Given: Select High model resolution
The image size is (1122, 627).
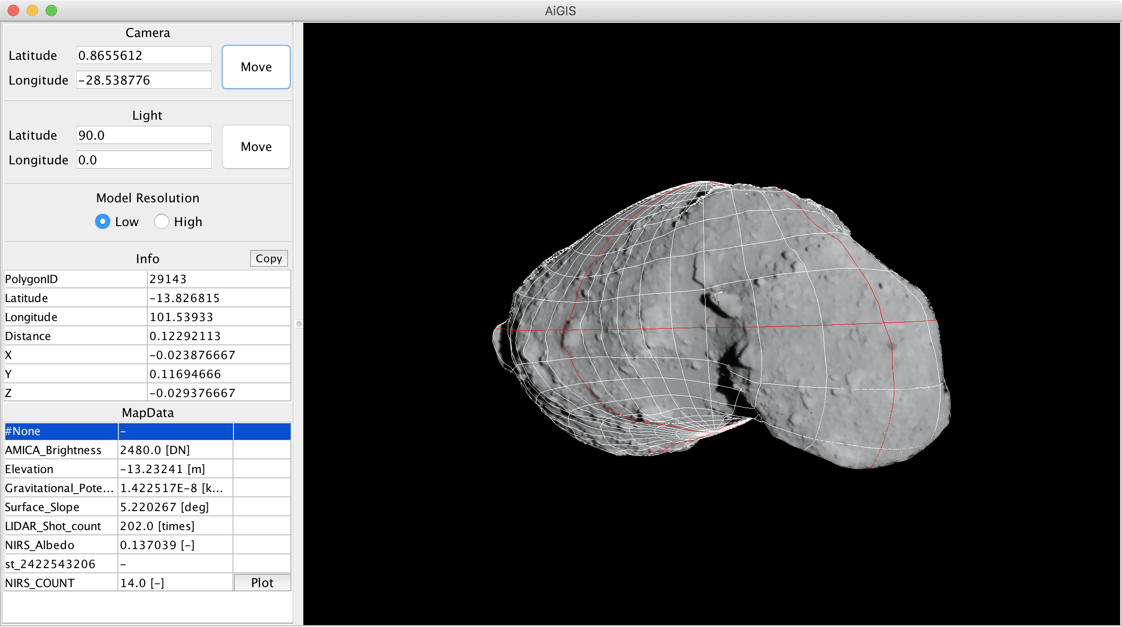Looking at the screenshot, I should [x=162, y=222].
